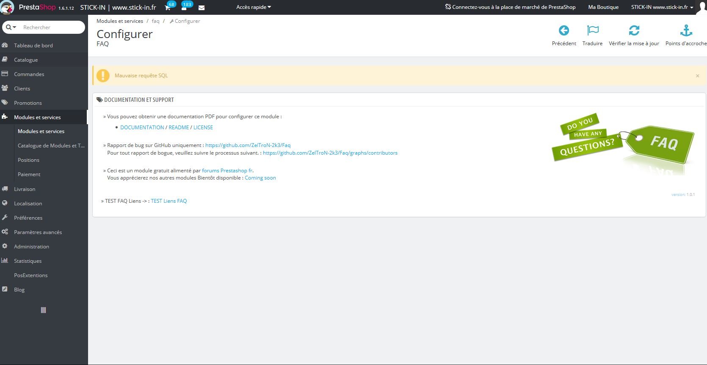Open Ma Boutique link
The image size is (707, 365).
click(603, 7)
